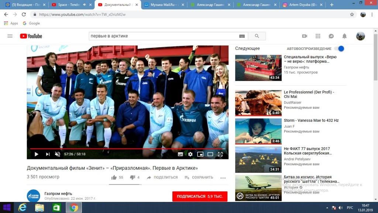Open Не ФАКТ 77 выпуск video title
The image size is (378, 213).
[307, 151]
